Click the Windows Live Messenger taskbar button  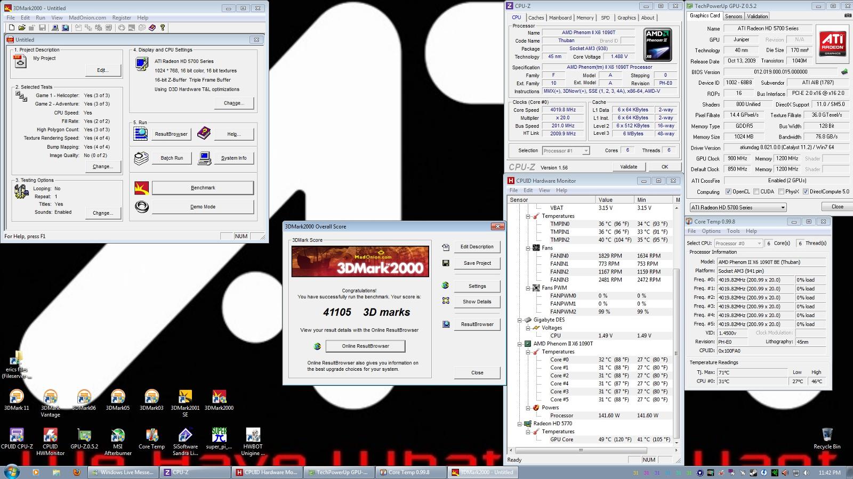click(123, 472)
